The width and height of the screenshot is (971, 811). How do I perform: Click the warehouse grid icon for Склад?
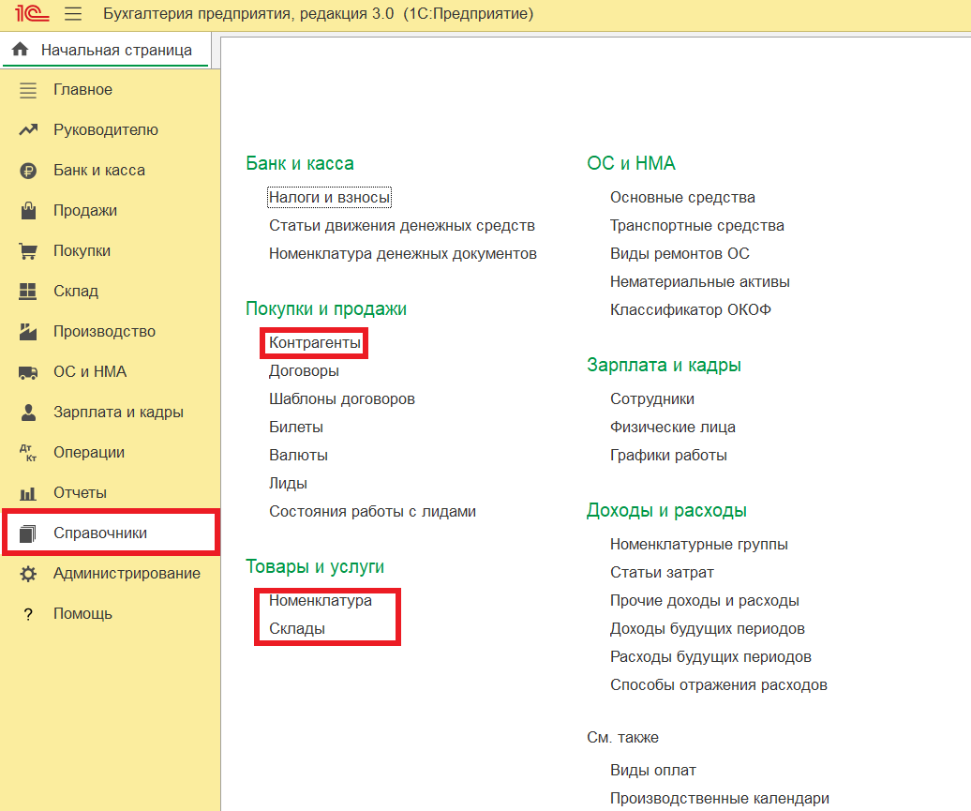tap(28, 292)
